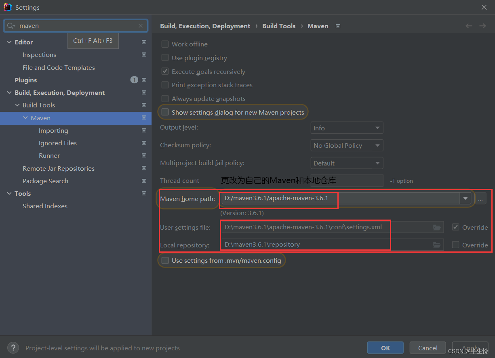The width and height of the screenshot is (495, 358).
Task: Open Plugins settings page
Action: point(25,80)
